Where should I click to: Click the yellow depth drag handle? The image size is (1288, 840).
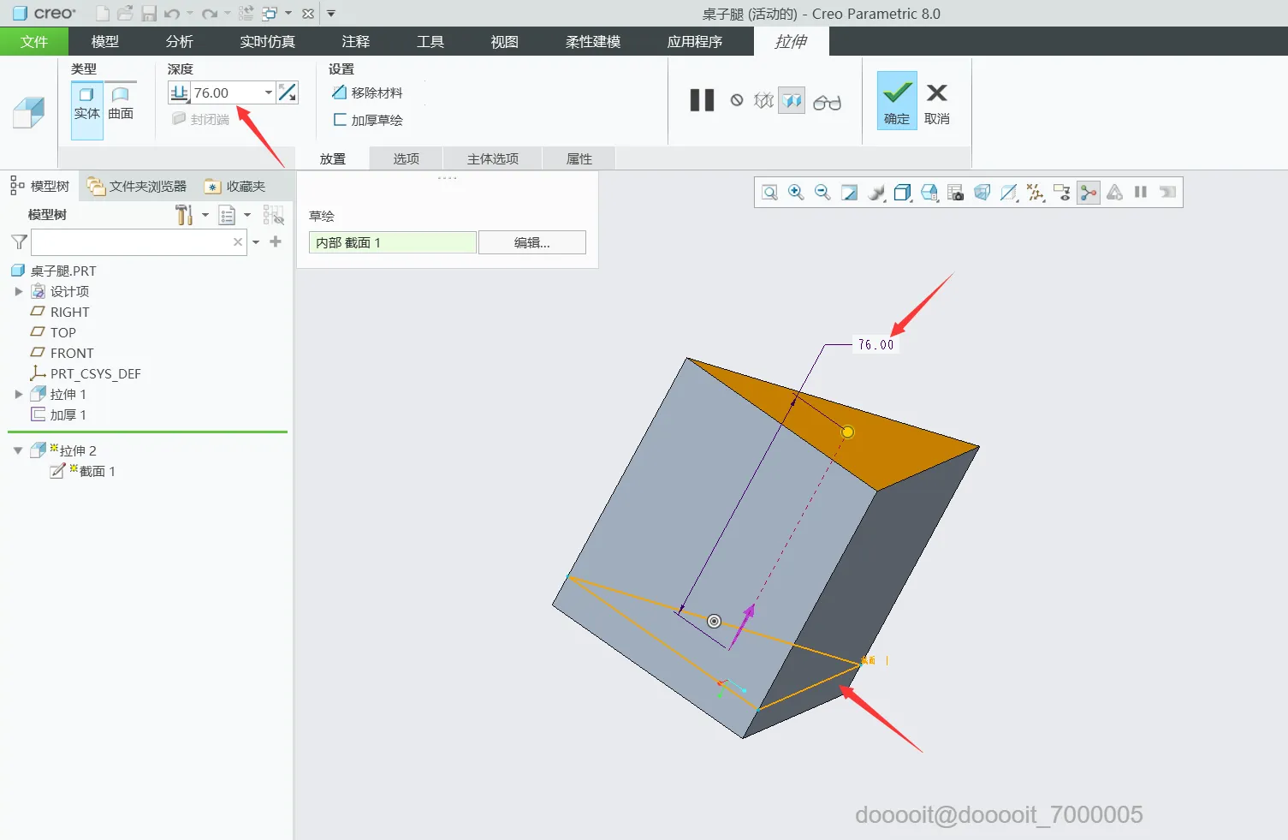tap(847, 432)
